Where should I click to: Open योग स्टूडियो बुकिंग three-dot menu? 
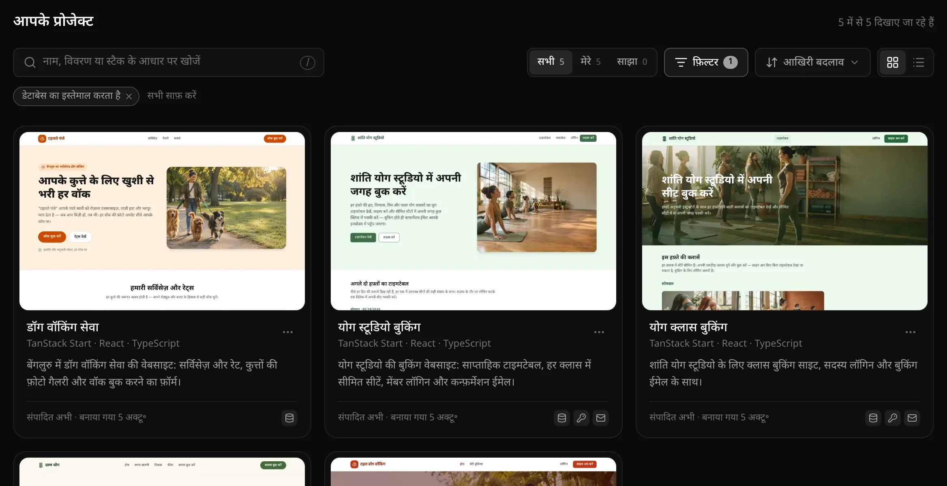point(599,332)
